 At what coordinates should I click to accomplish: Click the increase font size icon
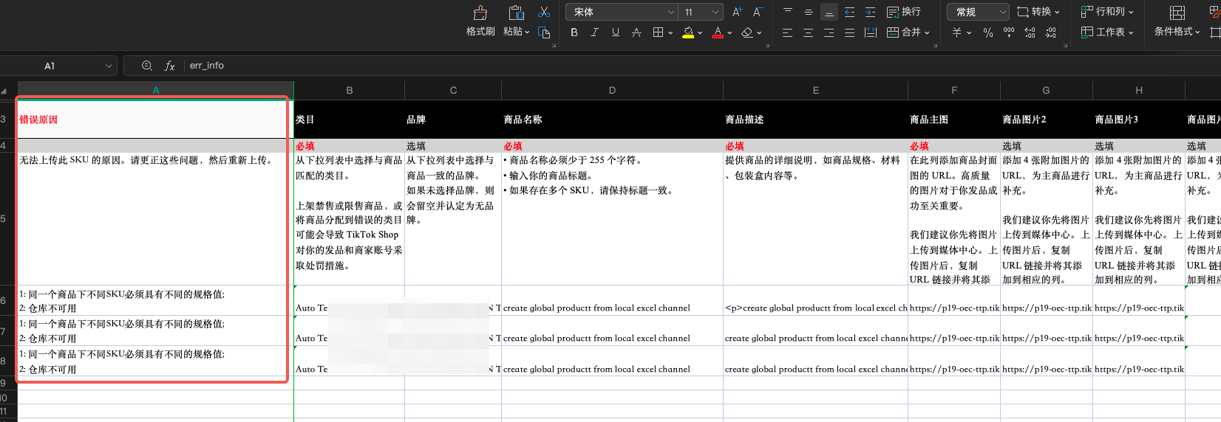737,12
